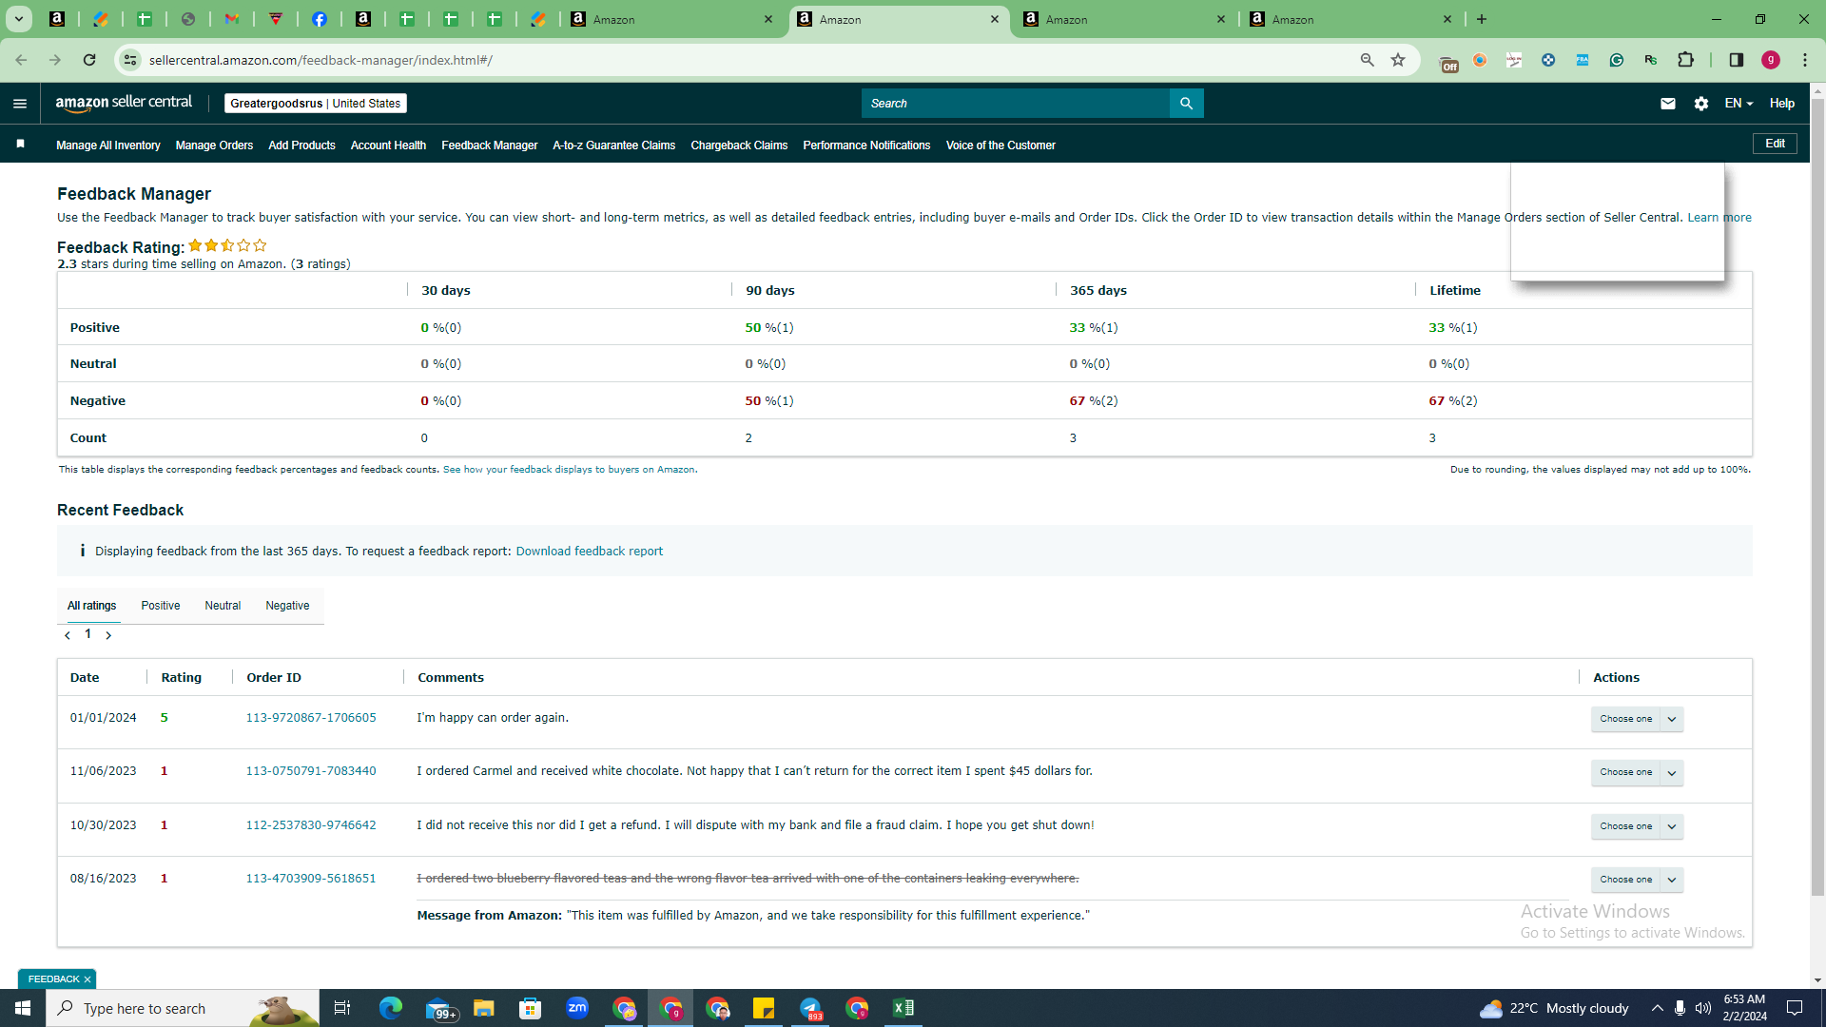This screenshot has width=1826, height=1027.
Task: Bookmark this page with the star icon
Action: (x=1398, y=60)
